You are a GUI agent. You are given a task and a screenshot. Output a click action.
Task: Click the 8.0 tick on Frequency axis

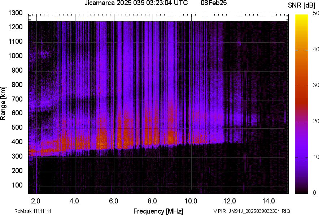(152, 201)
